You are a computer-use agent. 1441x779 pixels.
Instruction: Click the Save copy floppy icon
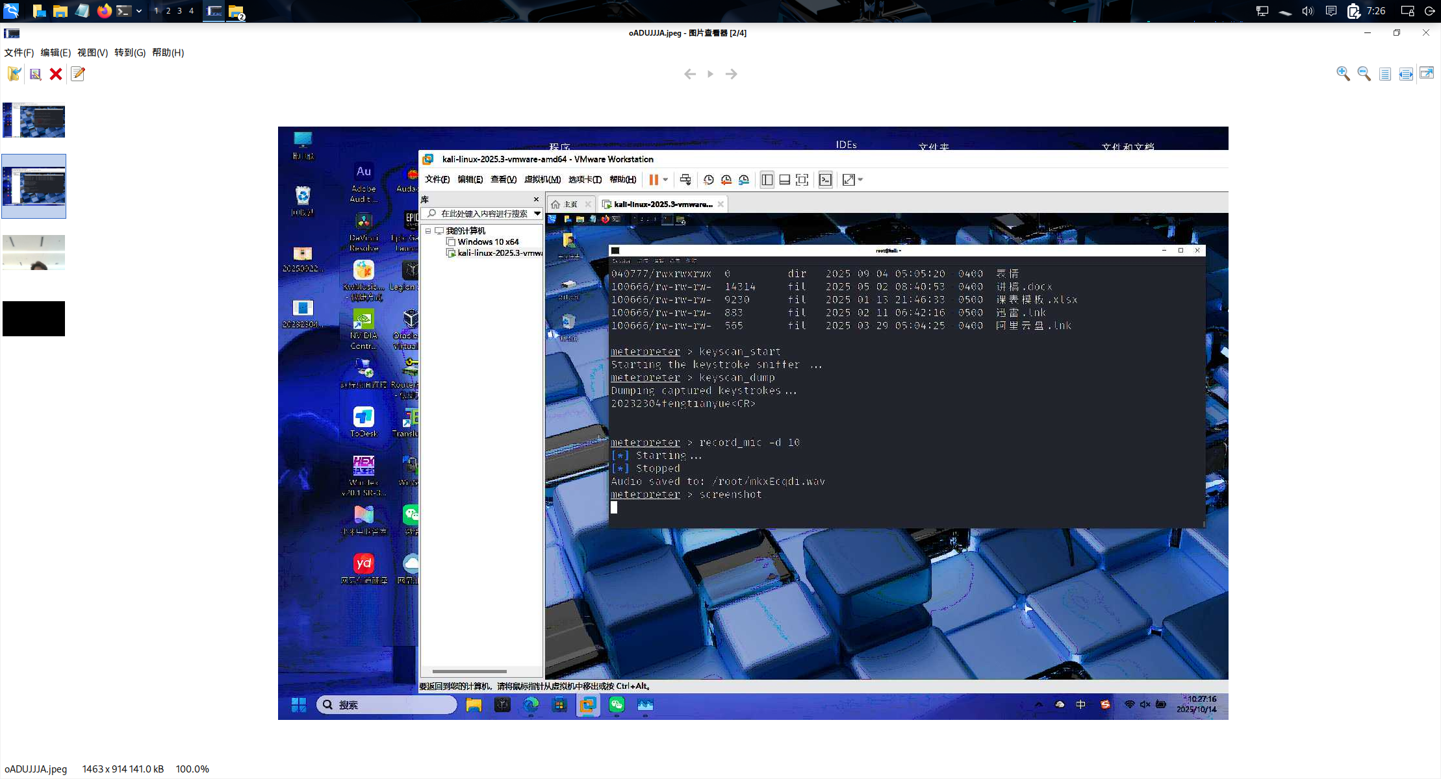pos(35,74)
